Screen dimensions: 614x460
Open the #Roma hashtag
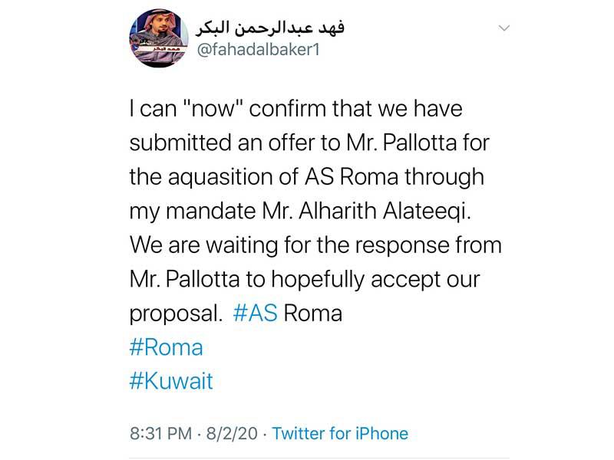tap(167, 347)
